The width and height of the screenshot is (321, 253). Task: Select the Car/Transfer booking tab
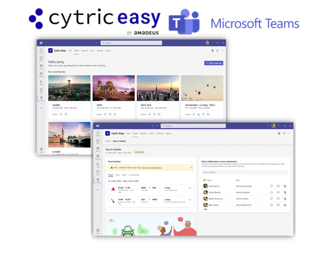tap(134, 175)
